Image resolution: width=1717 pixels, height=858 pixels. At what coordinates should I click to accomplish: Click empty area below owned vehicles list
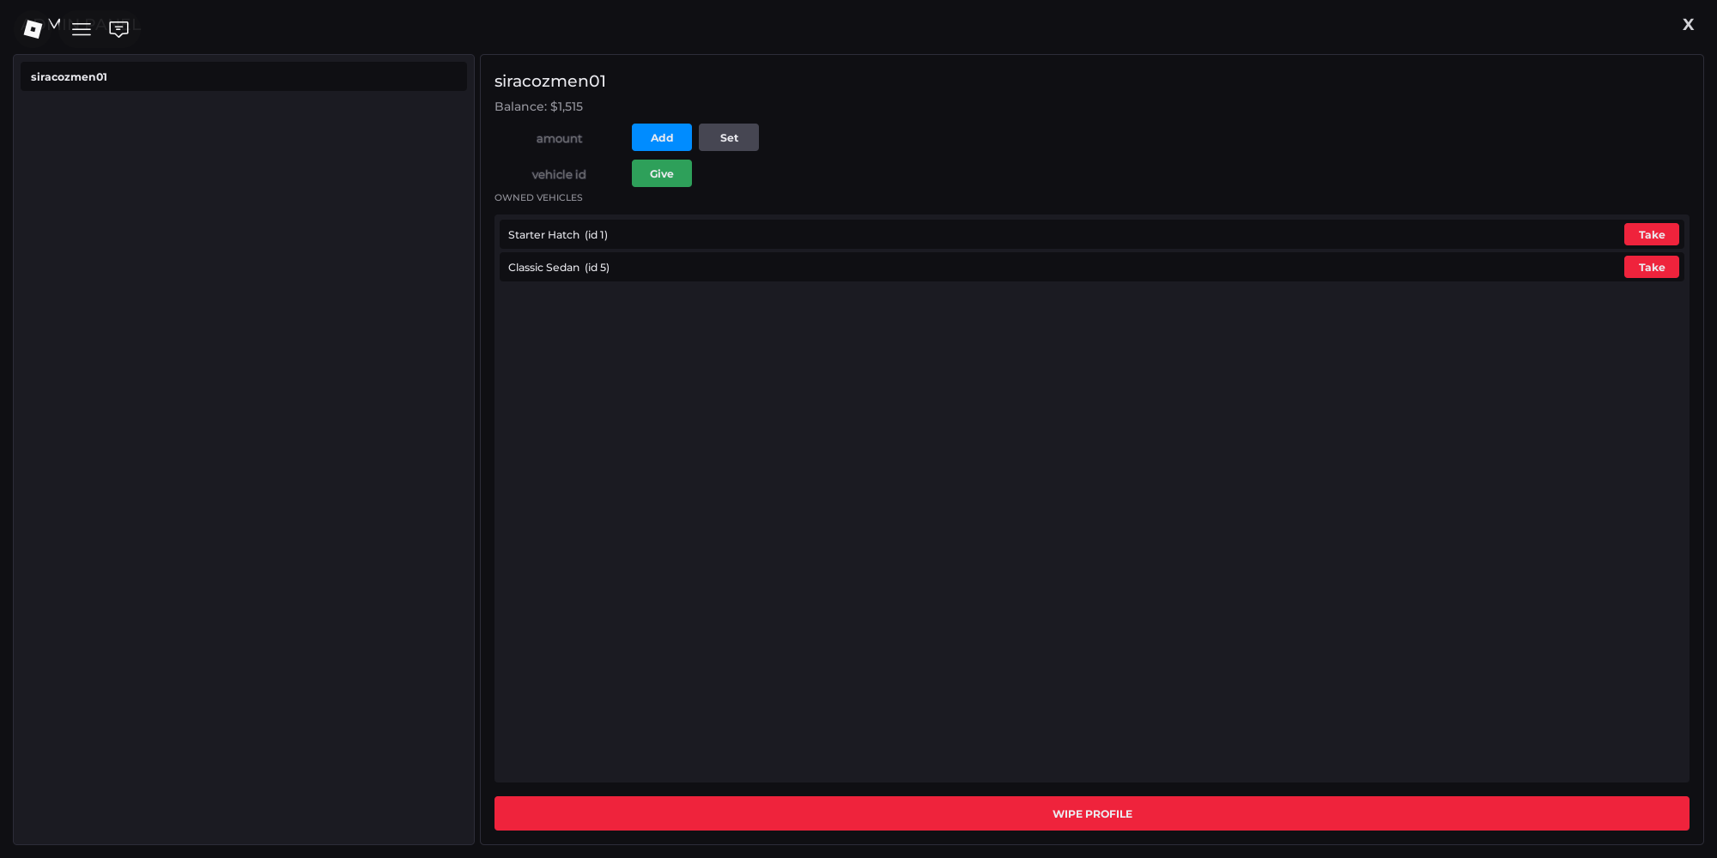coord(1092,532)
